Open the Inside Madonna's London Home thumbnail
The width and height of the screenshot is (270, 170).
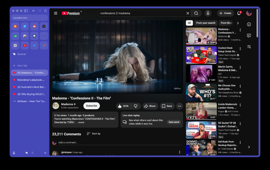201,111
